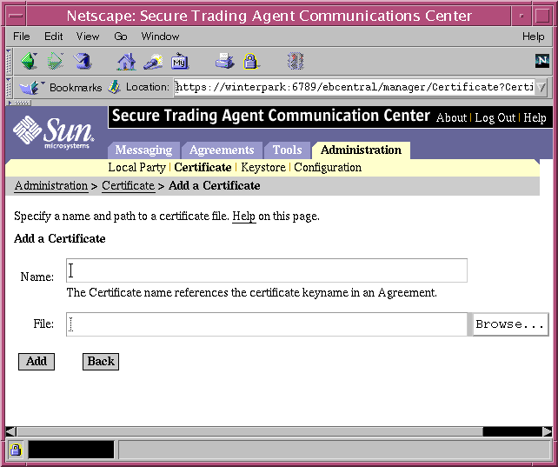Switch to the Agreements tab
558x467 pixels.
(x=222, y=150)
